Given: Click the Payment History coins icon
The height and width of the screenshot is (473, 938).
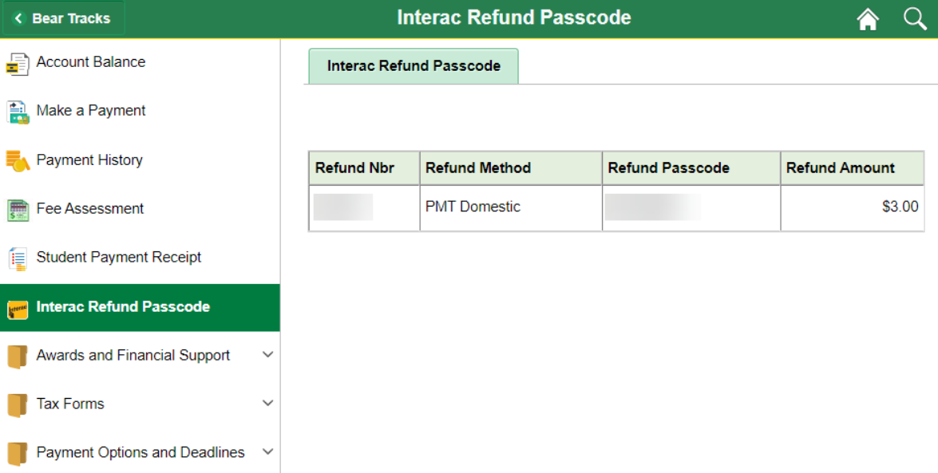Looking at the screenshot, I should (x=18, y=161).
